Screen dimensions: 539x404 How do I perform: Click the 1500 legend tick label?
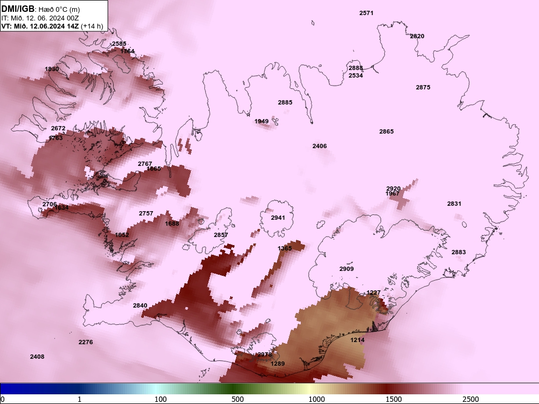393,399
